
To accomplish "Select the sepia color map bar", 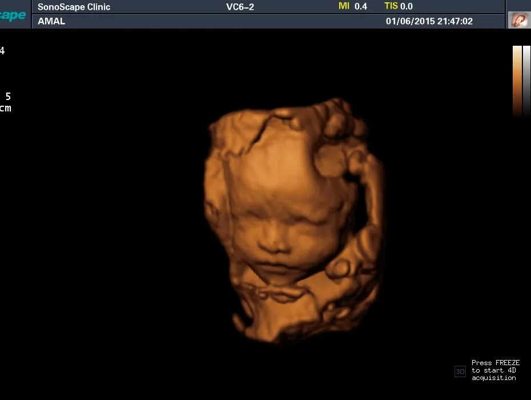I will tap(517, 81).
